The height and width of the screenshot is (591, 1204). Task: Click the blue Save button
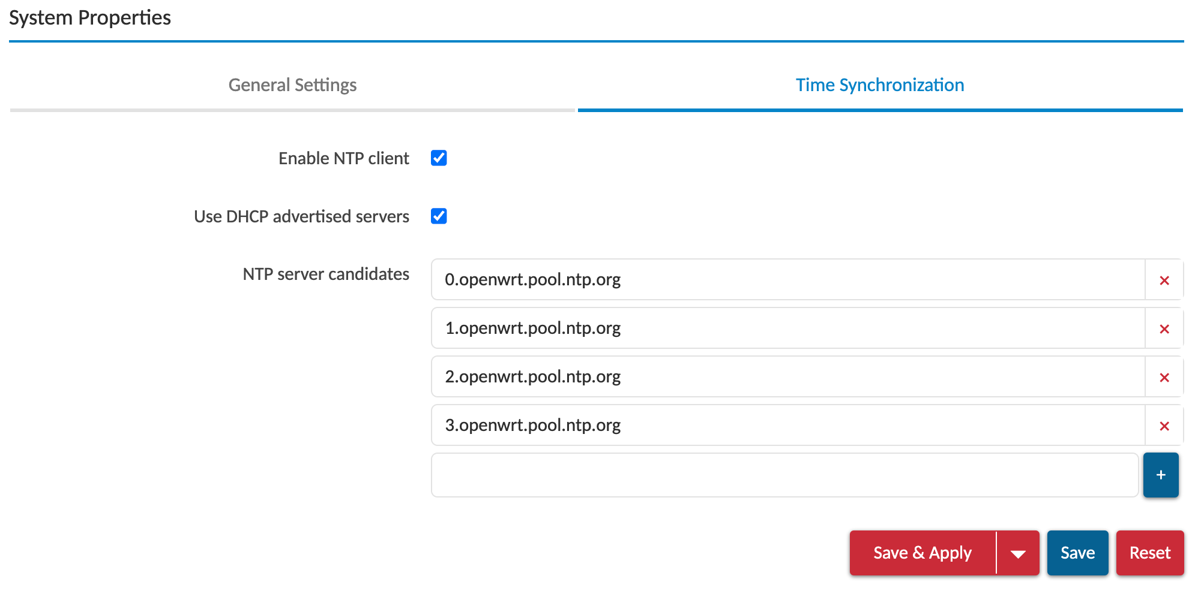click(x=1077, y=553)
